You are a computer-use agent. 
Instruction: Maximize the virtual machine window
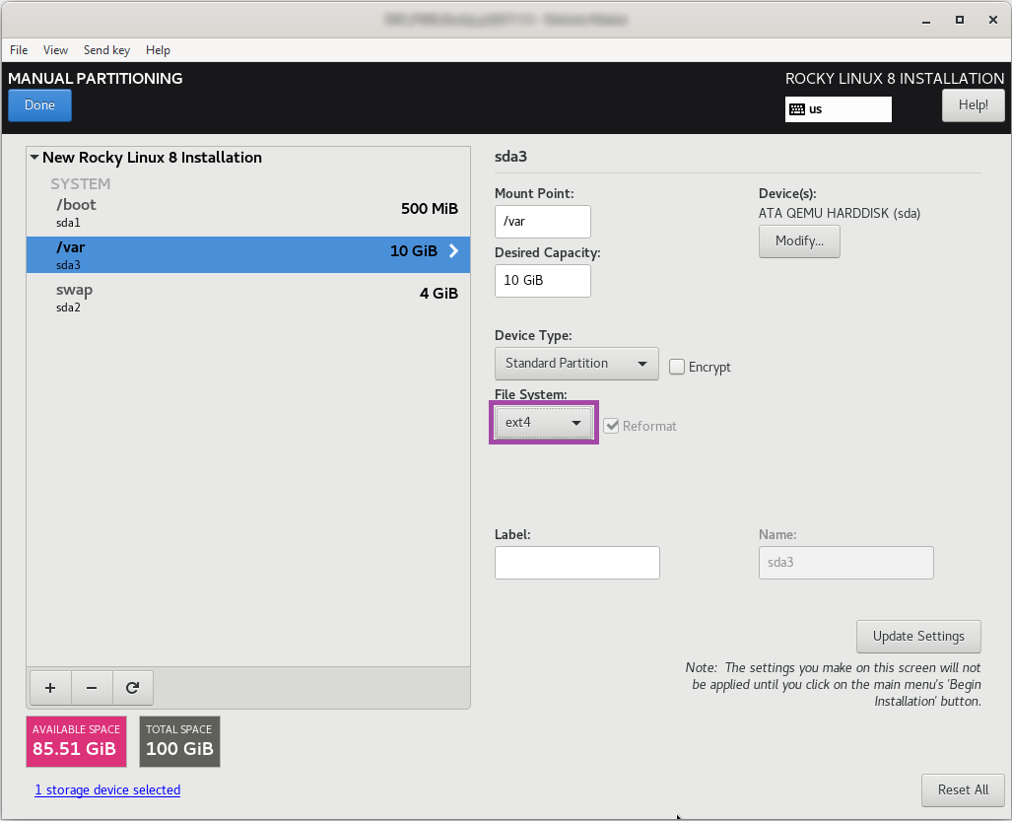(960, 20)
